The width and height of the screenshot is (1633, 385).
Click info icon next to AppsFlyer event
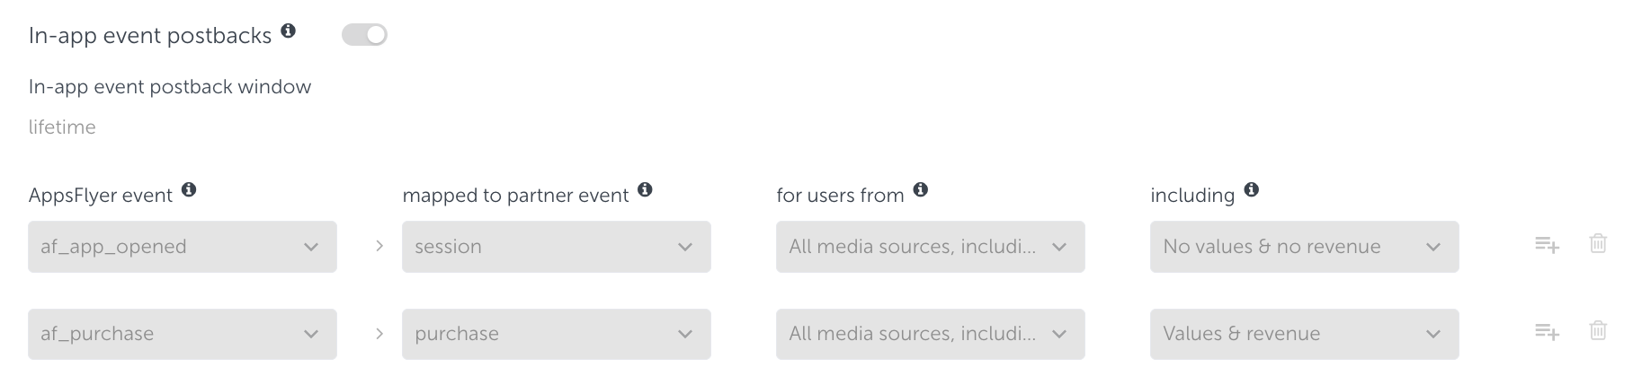(188, 189)
